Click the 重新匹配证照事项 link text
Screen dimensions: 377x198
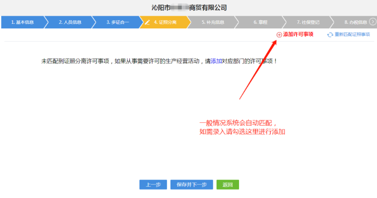pyautogui.click(x=352, y=35)
